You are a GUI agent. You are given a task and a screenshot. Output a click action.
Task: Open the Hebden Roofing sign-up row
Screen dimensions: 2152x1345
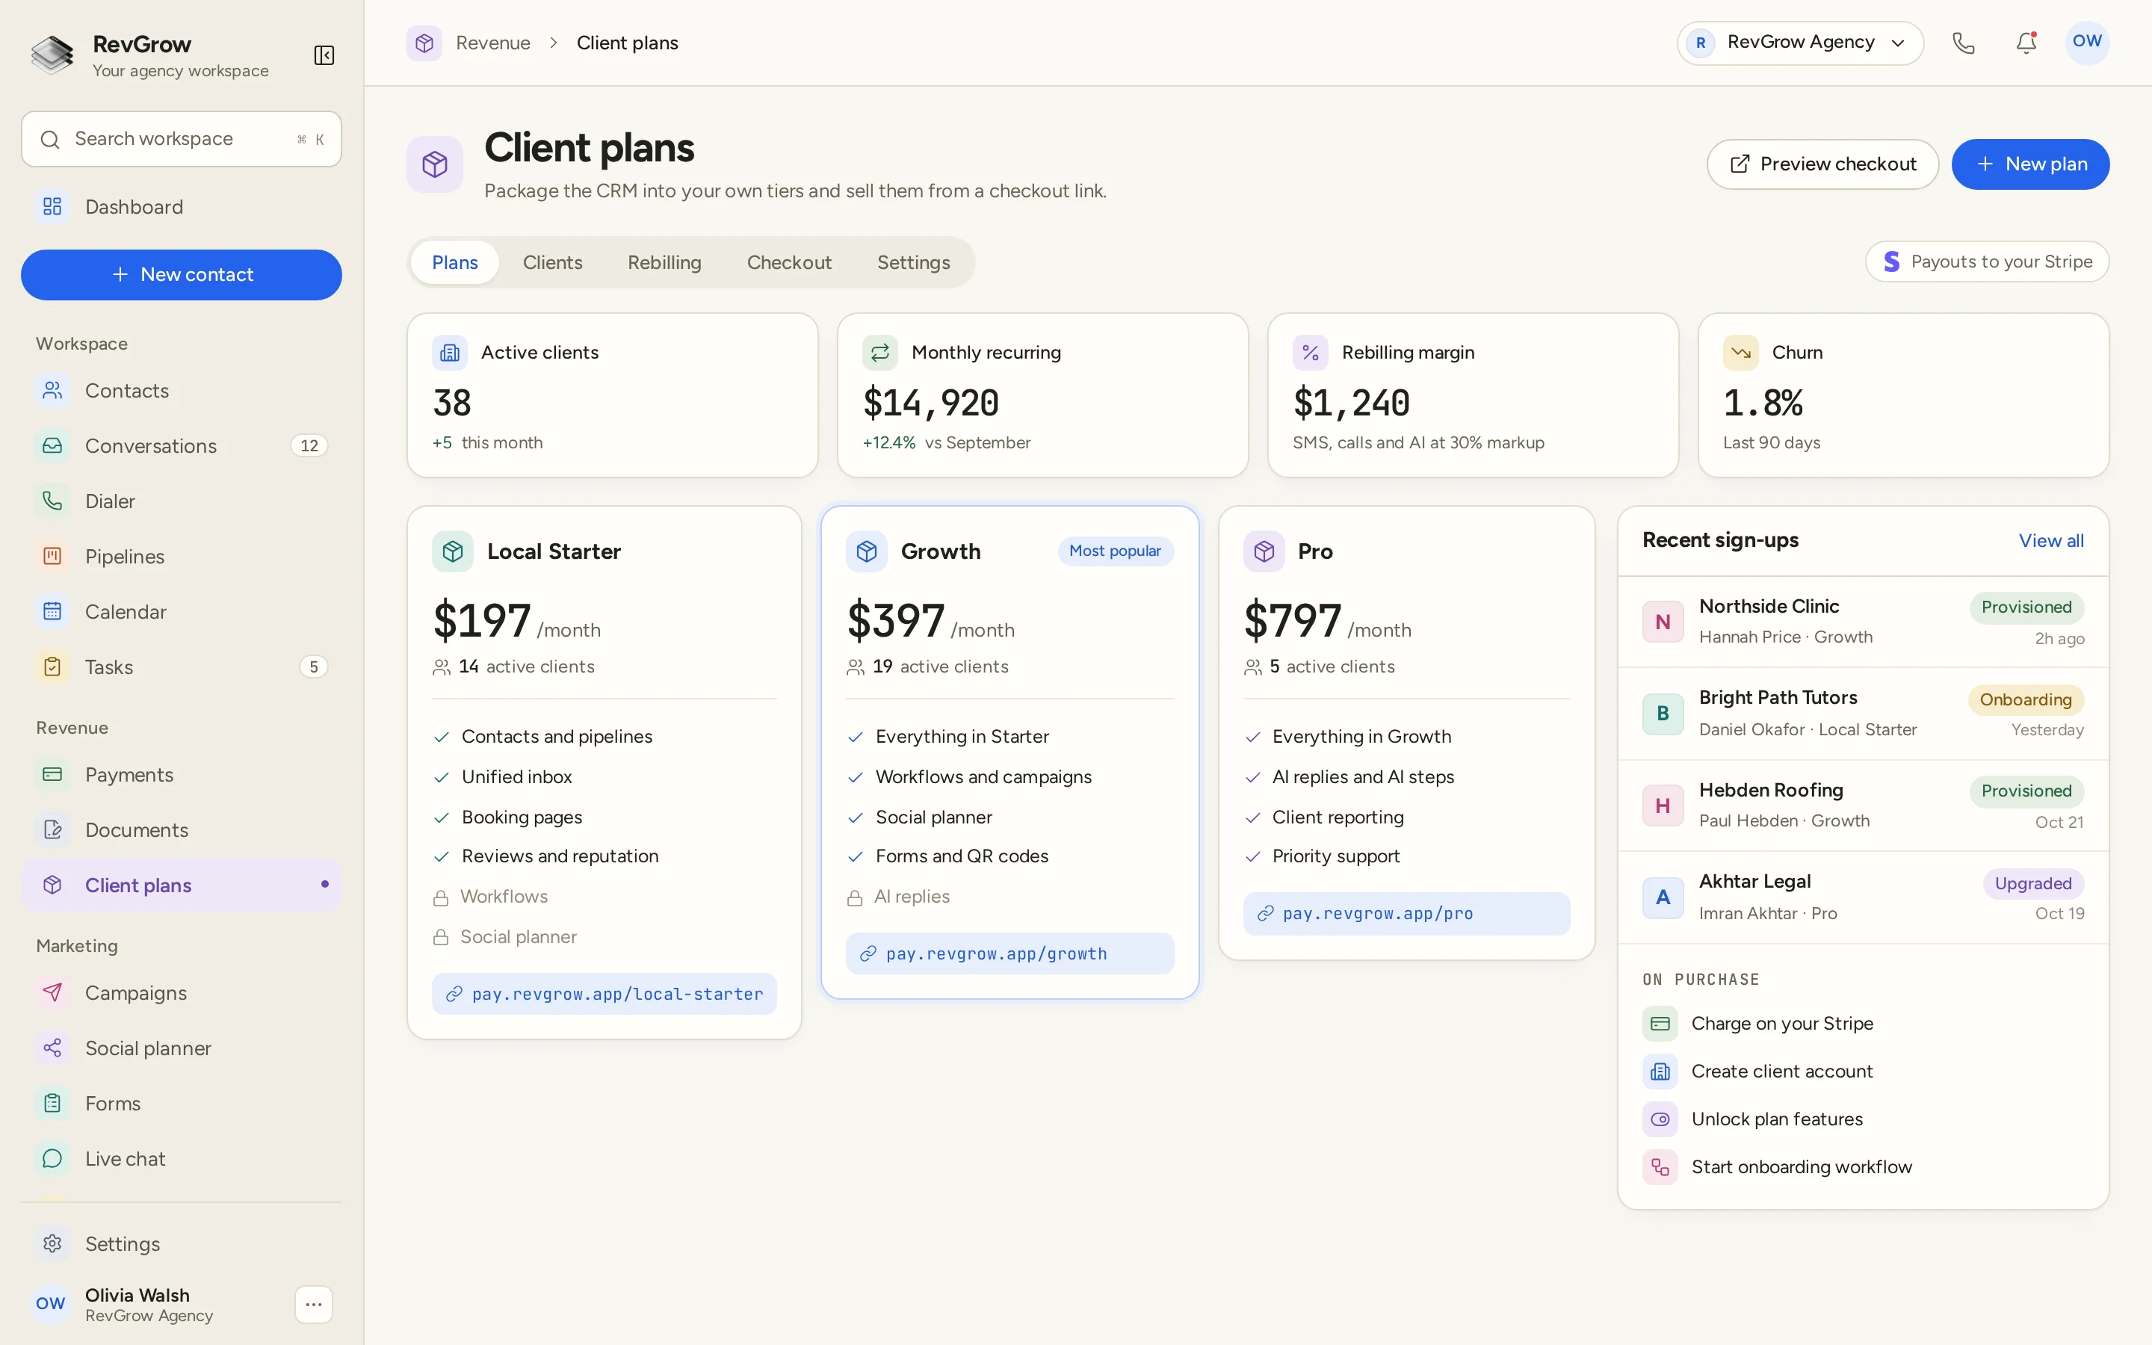point(1863,806)
